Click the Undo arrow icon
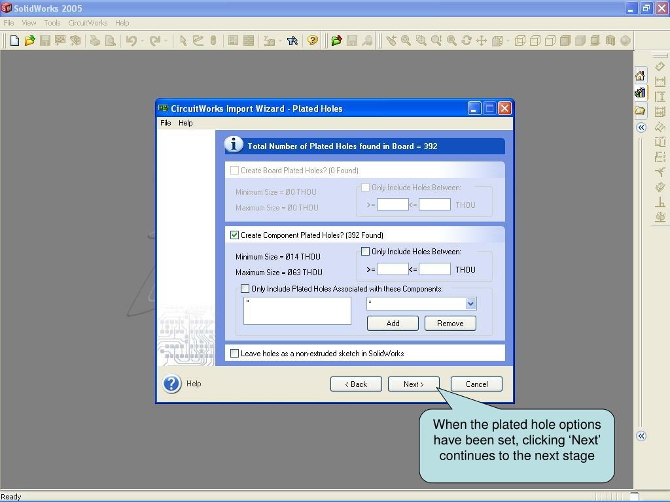 [131, 41]
